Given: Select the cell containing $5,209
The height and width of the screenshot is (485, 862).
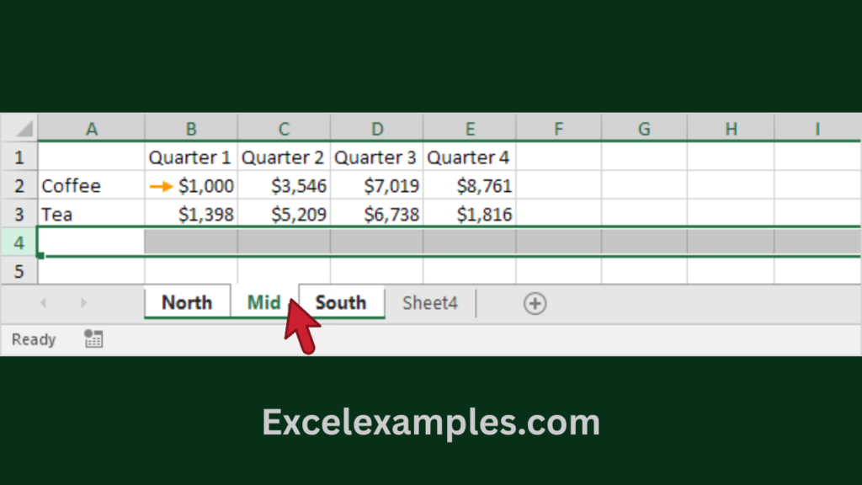Looking at the screenshot, I should tap(284, 214).
